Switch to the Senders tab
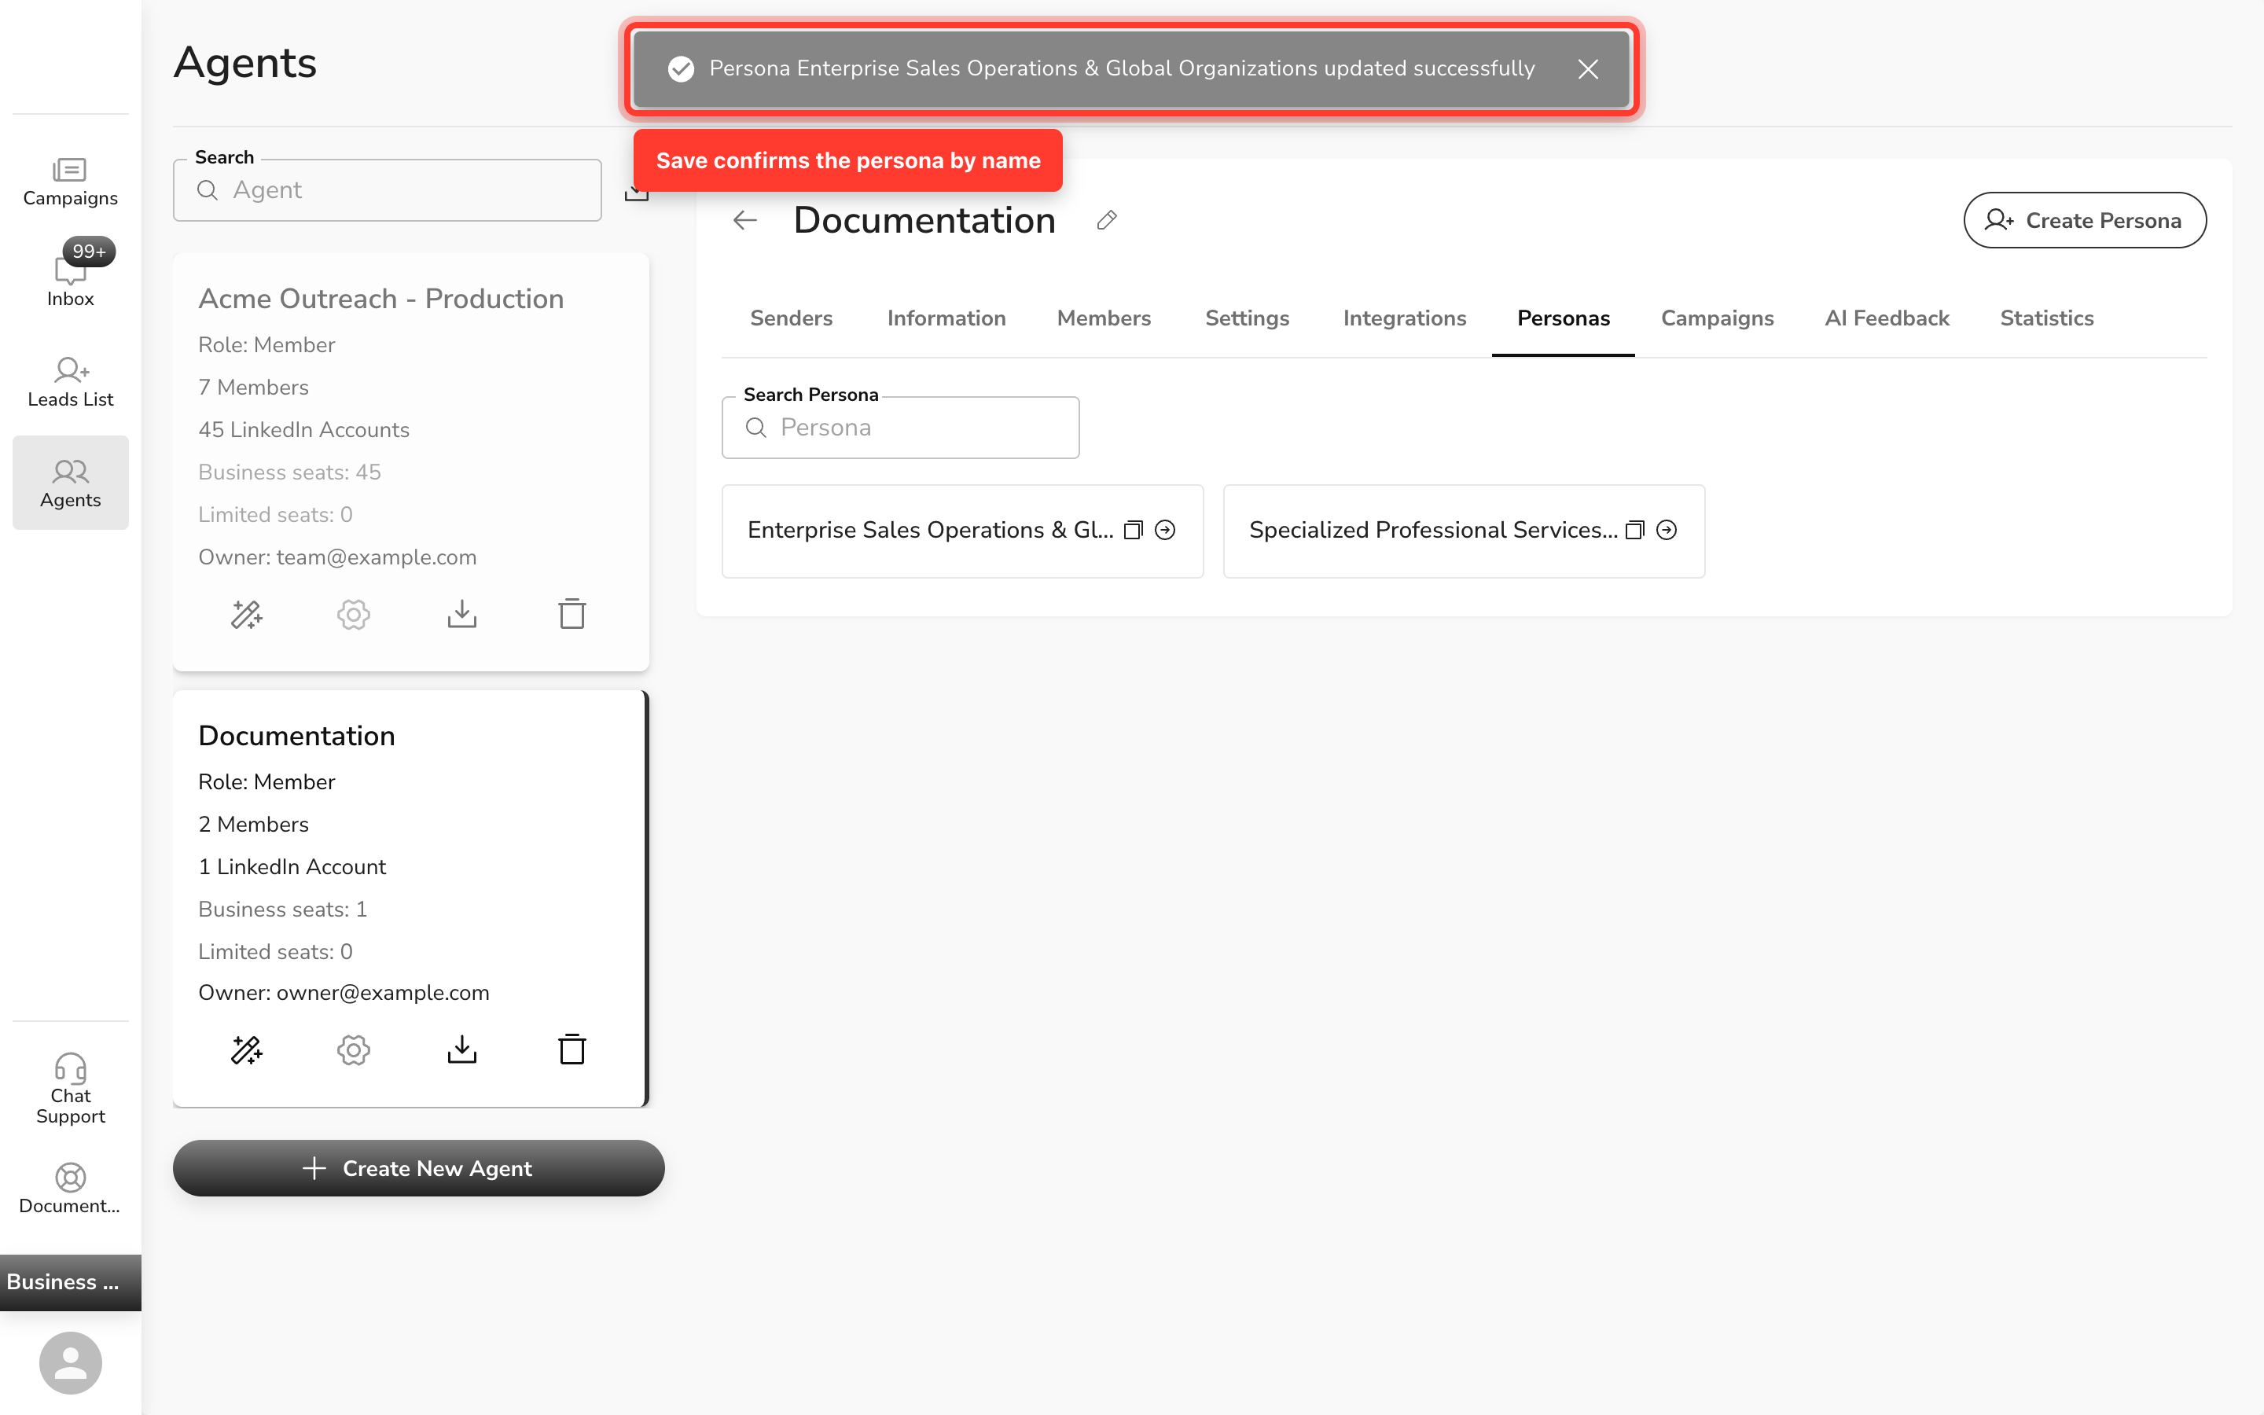Image resolution: width=2264 pixels, height=1415 pixels. click(x=791, y=318)
